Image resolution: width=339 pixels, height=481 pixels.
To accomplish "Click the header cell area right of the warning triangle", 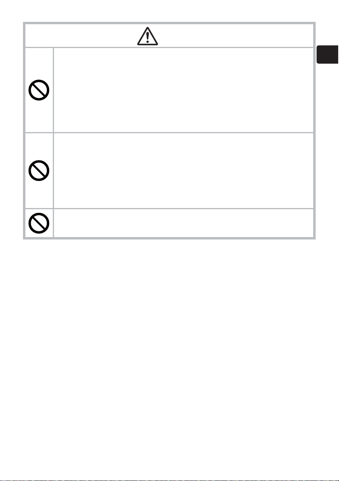I will pos(236,35).
